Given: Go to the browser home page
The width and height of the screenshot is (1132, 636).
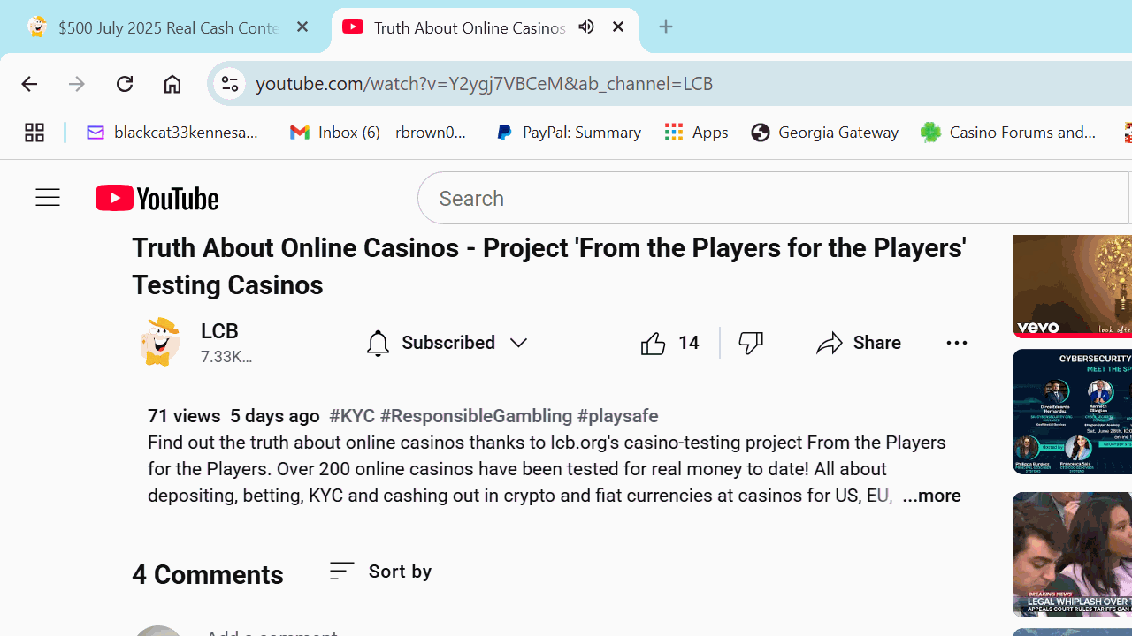Looking at the screenshot, I should [x=172, y=83].
